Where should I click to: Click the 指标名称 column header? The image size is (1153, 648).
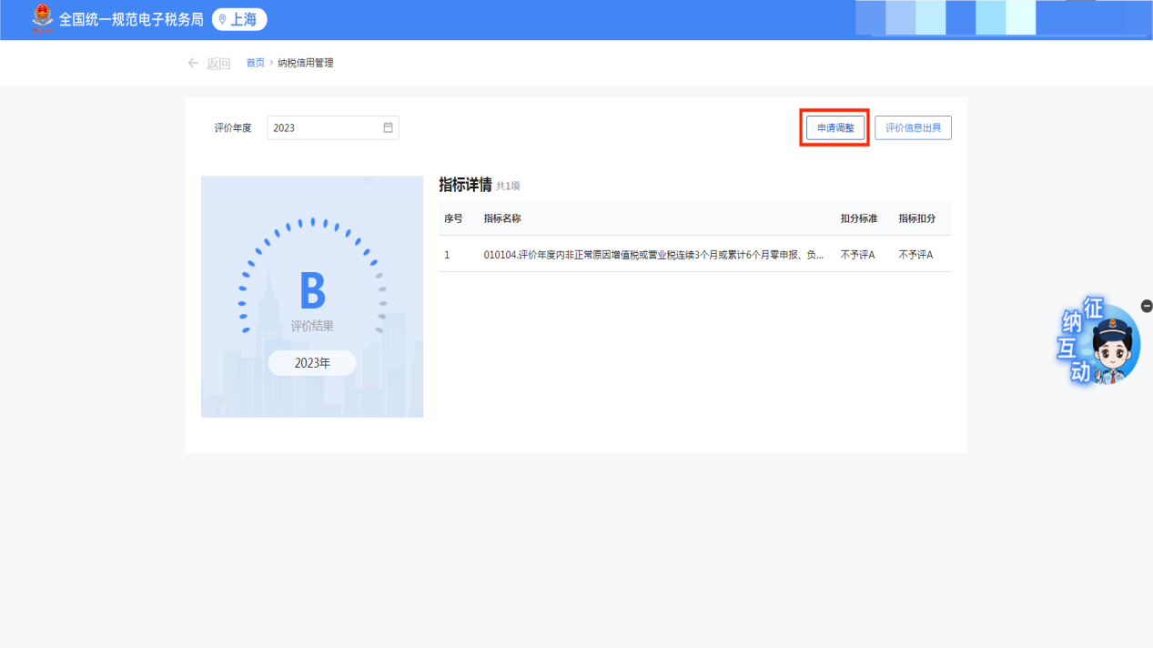[x=502, y=218]
